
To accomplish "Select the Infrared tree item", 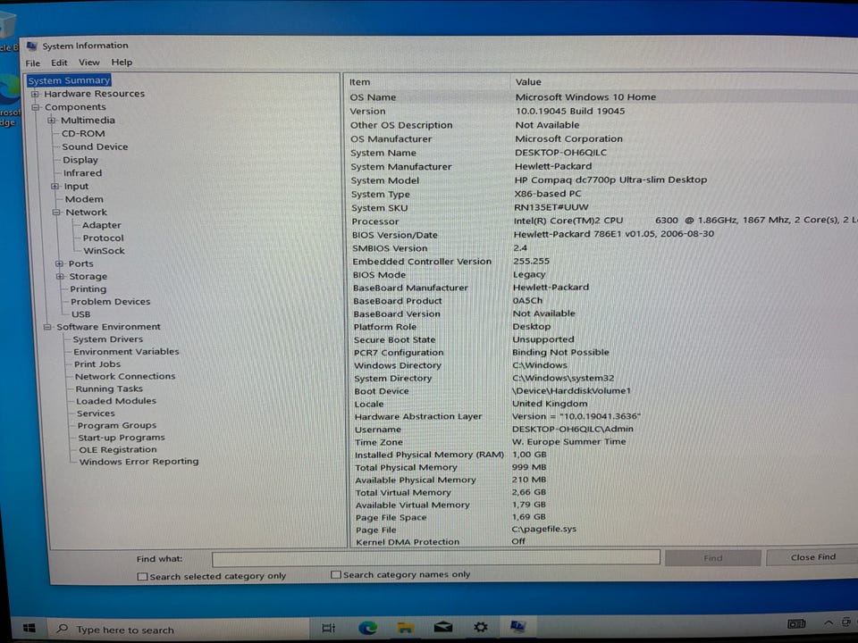I will pos(82,172).
